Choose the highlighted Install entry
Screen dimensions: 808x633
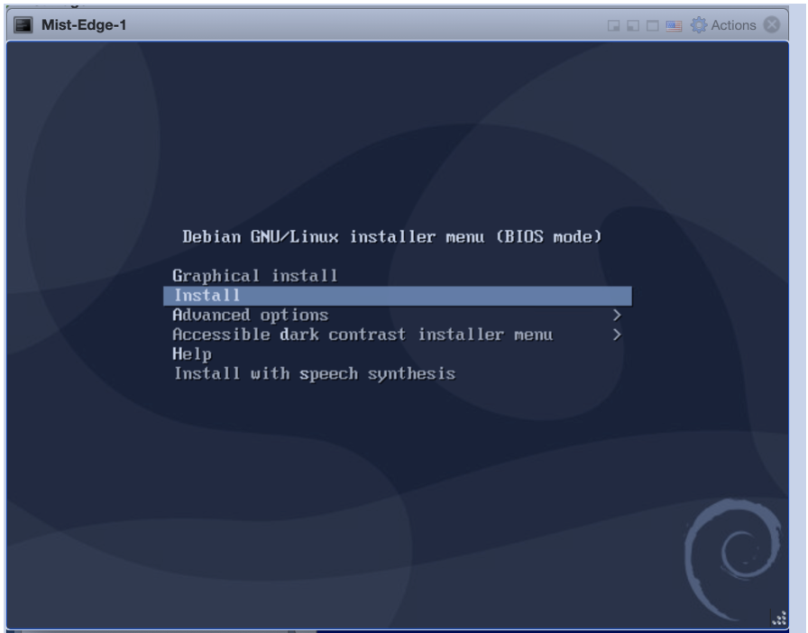click(398, 296)
